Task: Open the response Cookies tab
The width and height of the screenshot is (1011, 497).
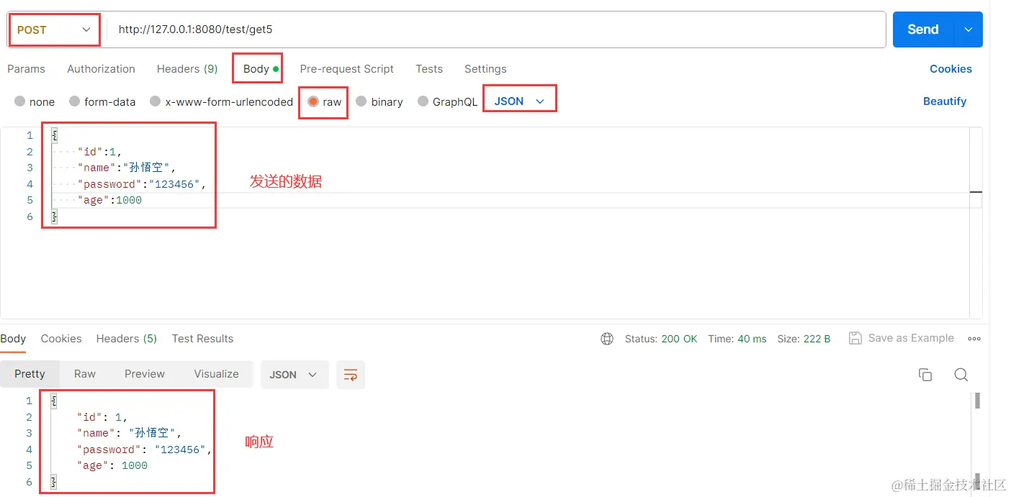Action: 61,339
